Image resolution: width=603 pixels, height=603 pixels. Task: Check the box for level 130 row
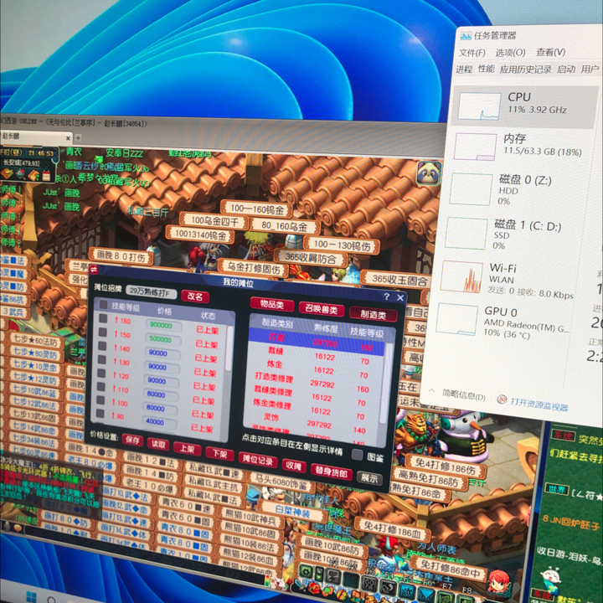point(101,359)
